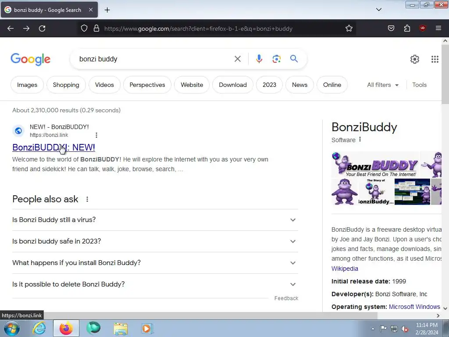The height and width of the screenshot is (337, 449).
Task: Expand Is it possible to delete Bonzi Buddy?
Action: [155, 284]
